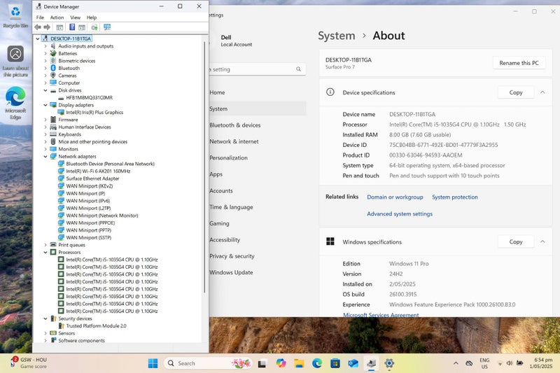Collapse the Processors node
Viewport: 560px width, 373px height.
45,253
